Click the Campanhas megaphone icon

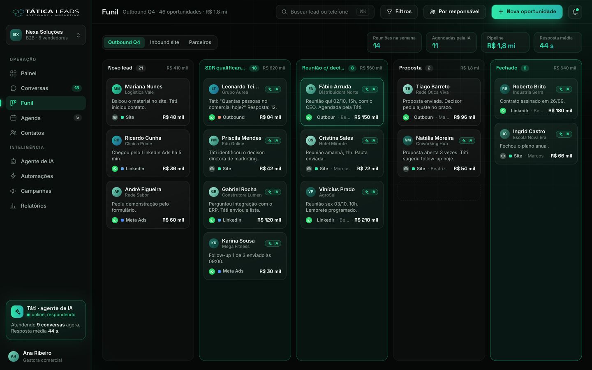pyautogui.click(x=13, y=191)
